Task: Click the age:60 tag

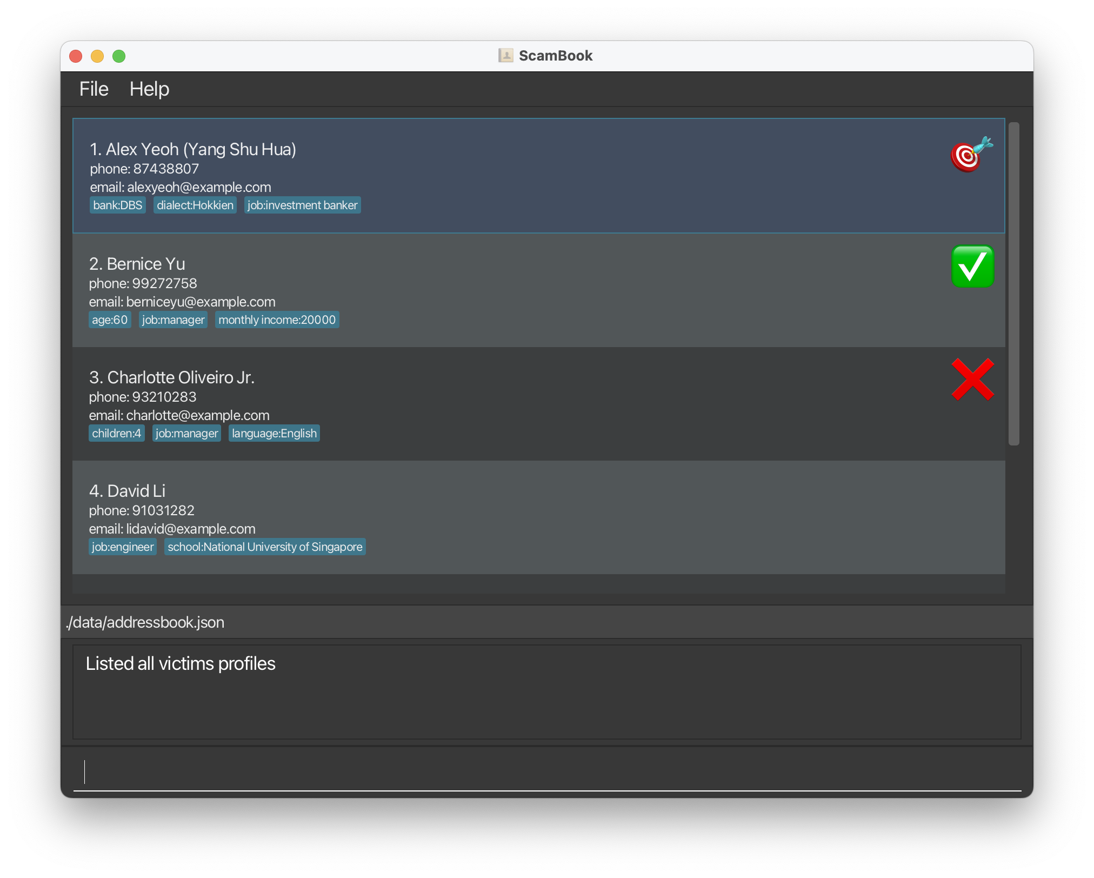Action: 110,320
